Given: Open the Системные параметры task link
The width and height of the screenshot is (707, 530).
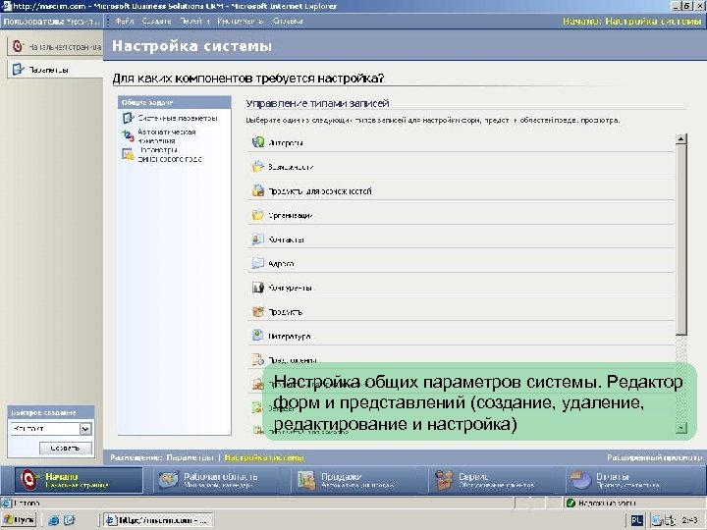Looking at the screenshot, I should point(178,118).
